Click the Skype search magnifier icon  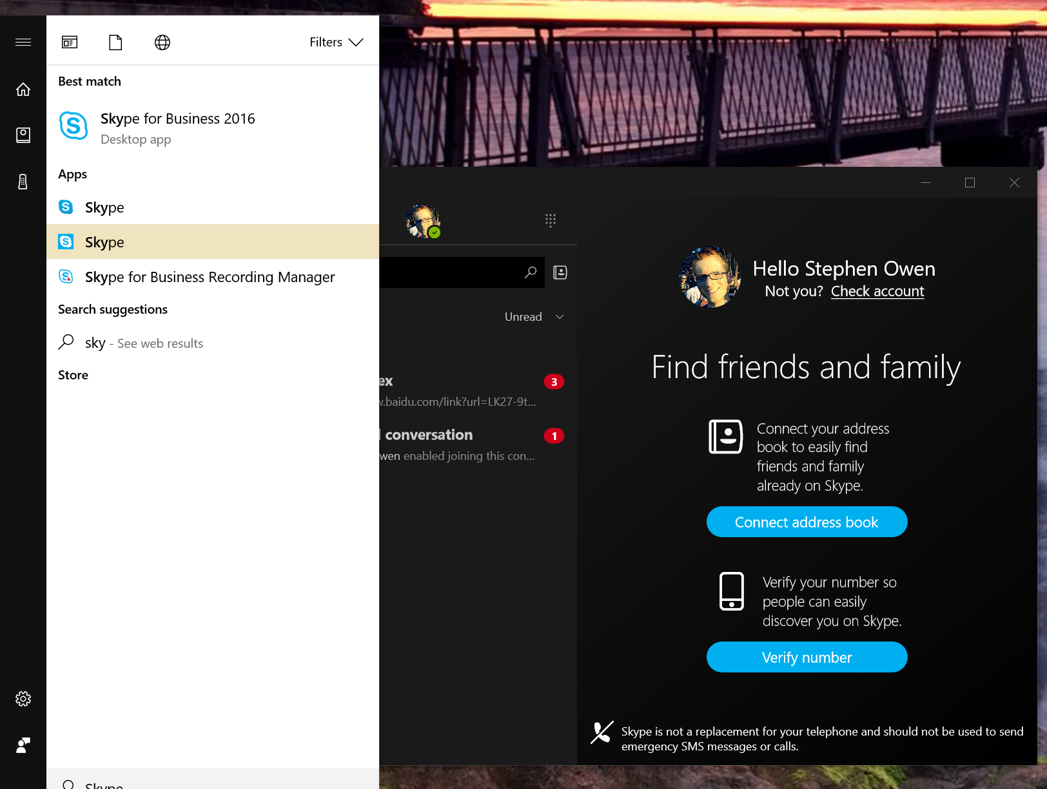click(x=531, y=272)
